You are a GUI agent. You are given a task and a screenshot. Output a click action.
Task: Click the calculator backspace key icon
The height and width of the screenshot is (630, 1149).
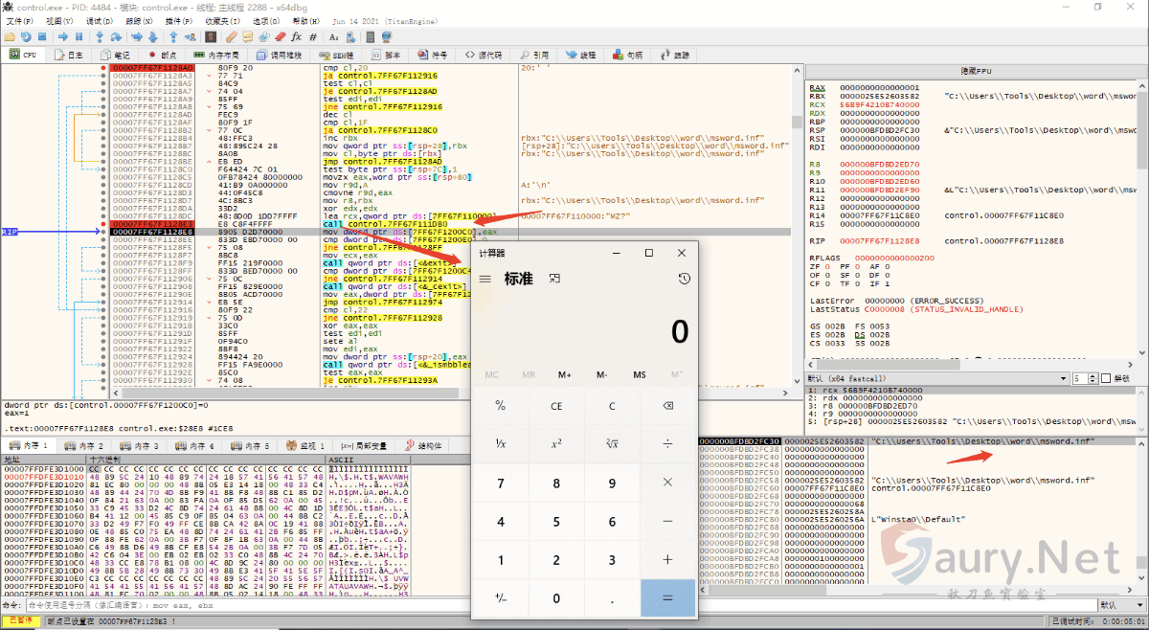tap(668, 405)
